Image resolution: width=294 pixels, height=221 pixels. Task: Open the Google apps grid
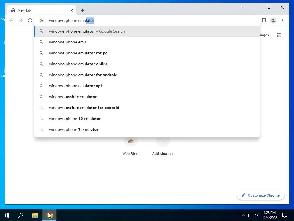pyautogui.click(x=279, y=35)
